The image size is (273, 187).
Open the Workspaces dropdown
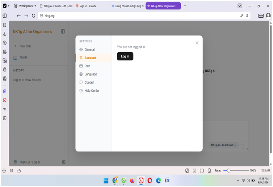coord(25,6)
